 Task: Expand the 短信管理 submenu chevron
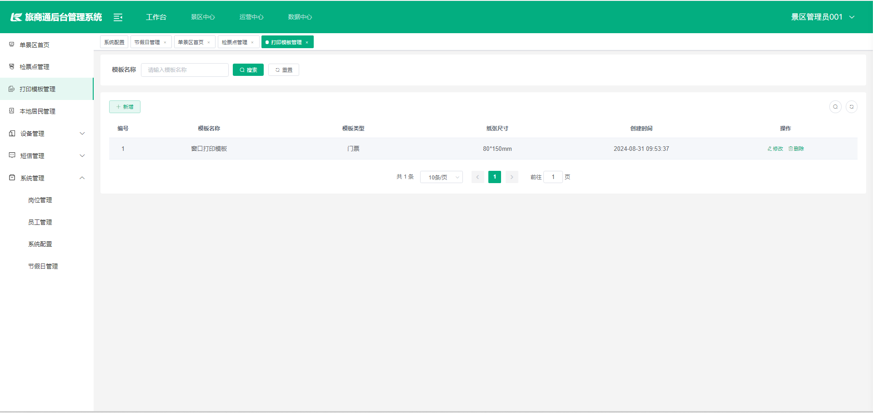(x=82, y=155)
